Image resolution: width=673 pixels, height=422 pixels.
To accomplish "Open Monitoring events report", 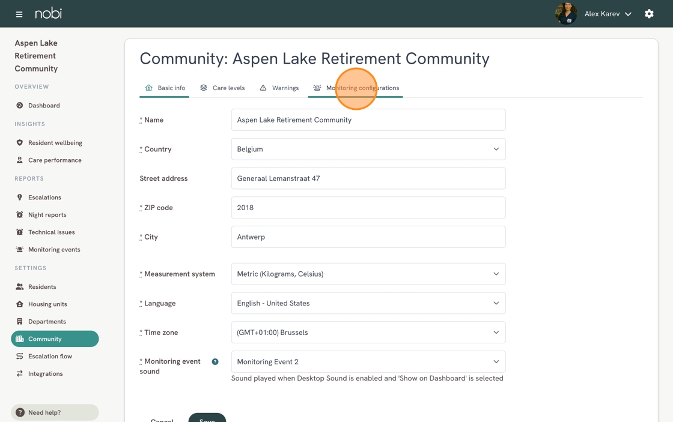I will tap(55, 250).
